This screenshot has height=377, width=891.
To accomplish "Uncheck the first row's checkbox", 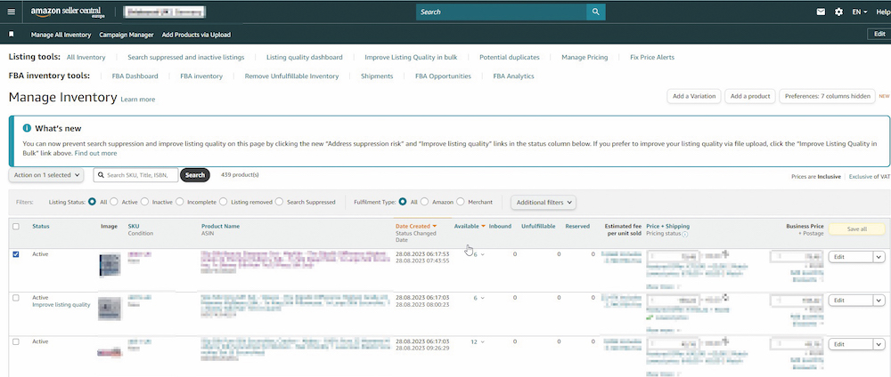I will tap(16, 254).
